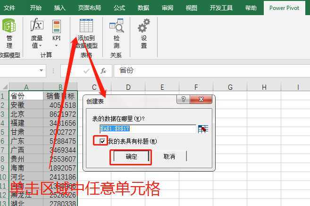Viewport: 310px width, 206px height.
Task: Select column A header
Action: [26, 87]
